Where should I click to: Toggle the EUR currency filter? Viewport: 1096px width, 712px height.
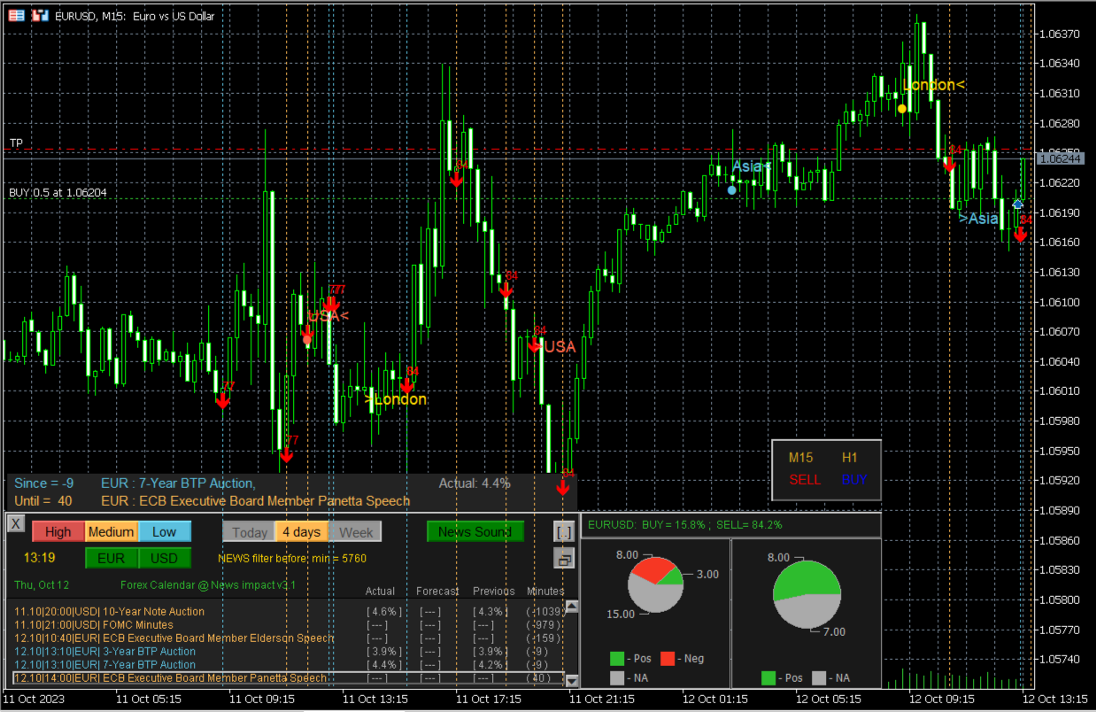(111, 558)
